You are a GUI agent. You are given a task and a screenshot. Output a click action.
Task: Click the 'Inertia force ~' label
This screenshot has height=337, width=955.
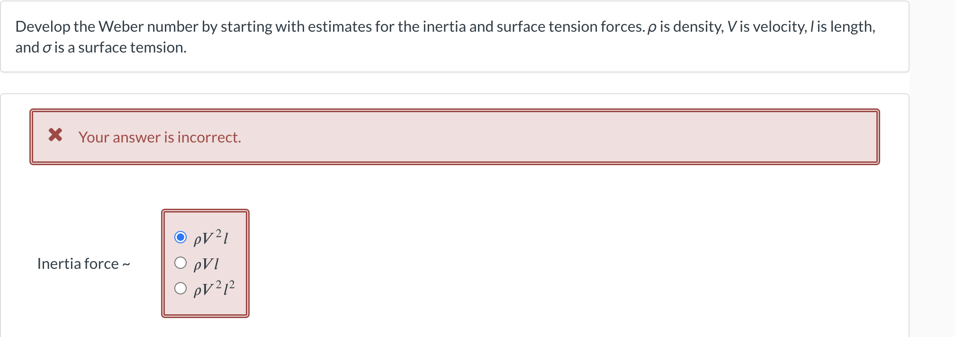pos(84,264)
